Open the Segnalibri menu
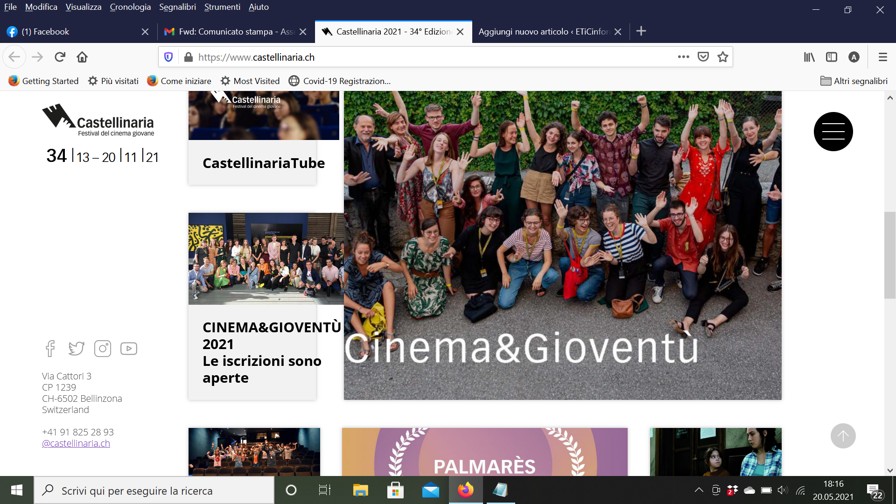 click(x=177, y=7)
